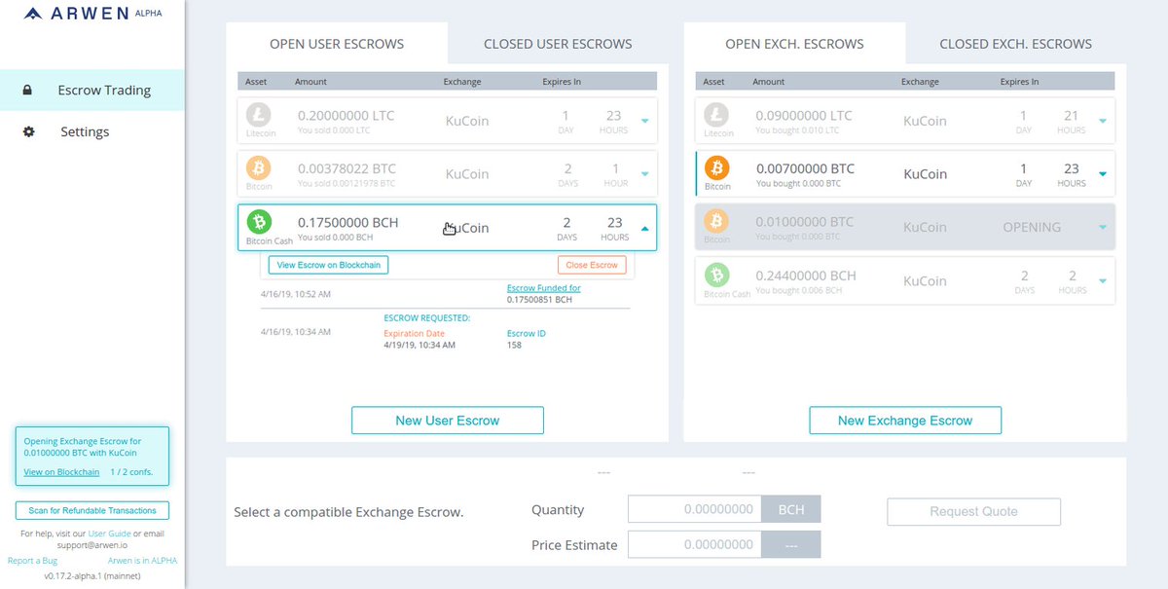
Task: Click the Price Estimate input field
Action: pos(694,545)
